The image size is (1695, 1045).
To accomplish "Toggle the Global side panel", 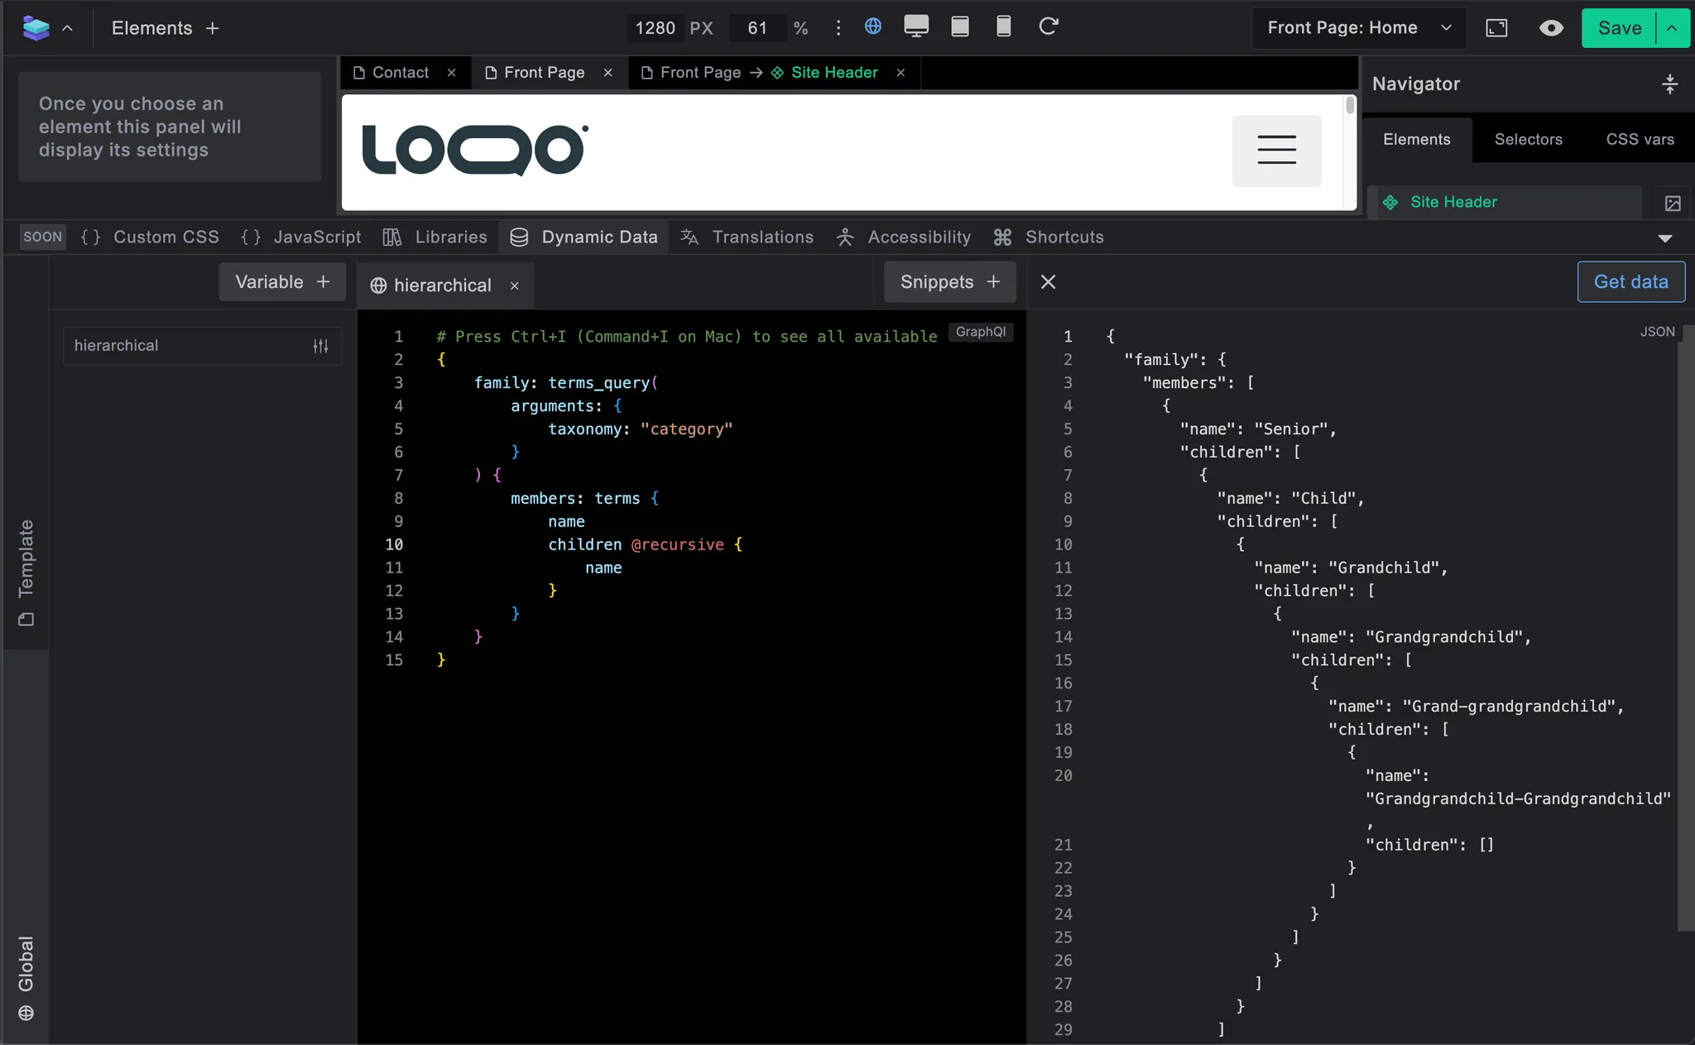I will tap(26, 978).
